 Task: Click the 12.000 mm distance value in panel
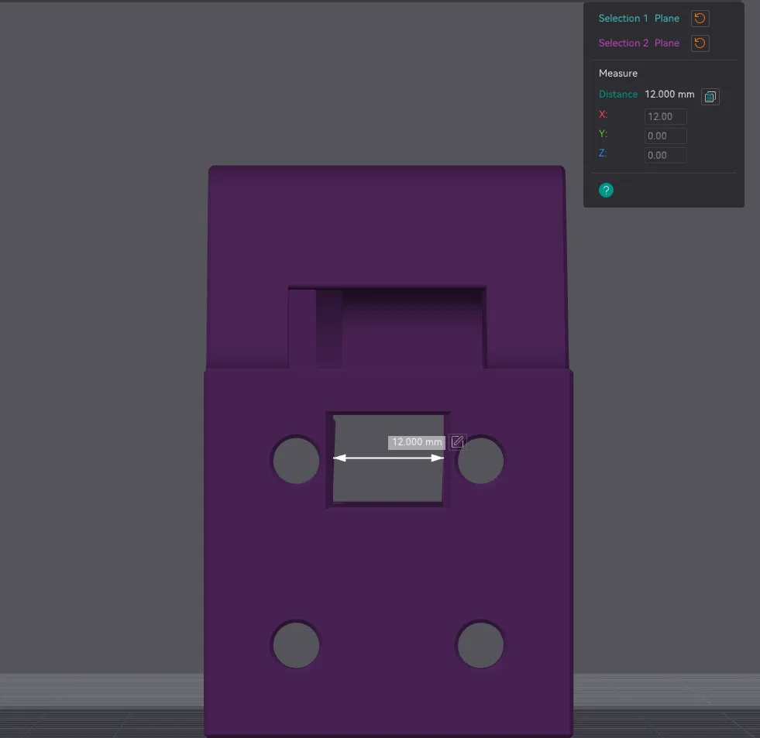(x=669, y=94)
